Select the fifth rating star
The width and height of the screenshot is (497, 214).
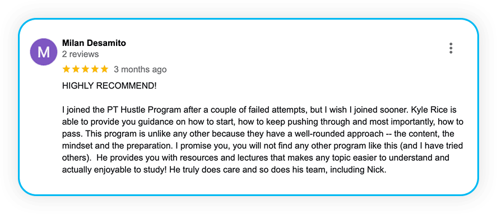[104, 69]
